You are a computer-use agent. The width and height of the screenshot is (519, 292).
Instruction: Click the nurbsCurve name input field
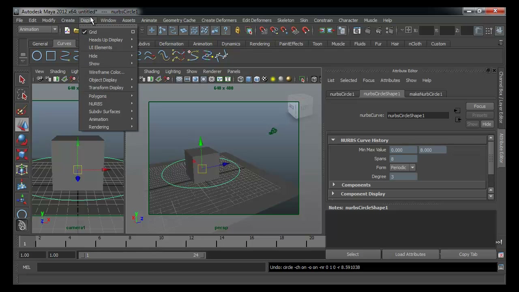418,116
